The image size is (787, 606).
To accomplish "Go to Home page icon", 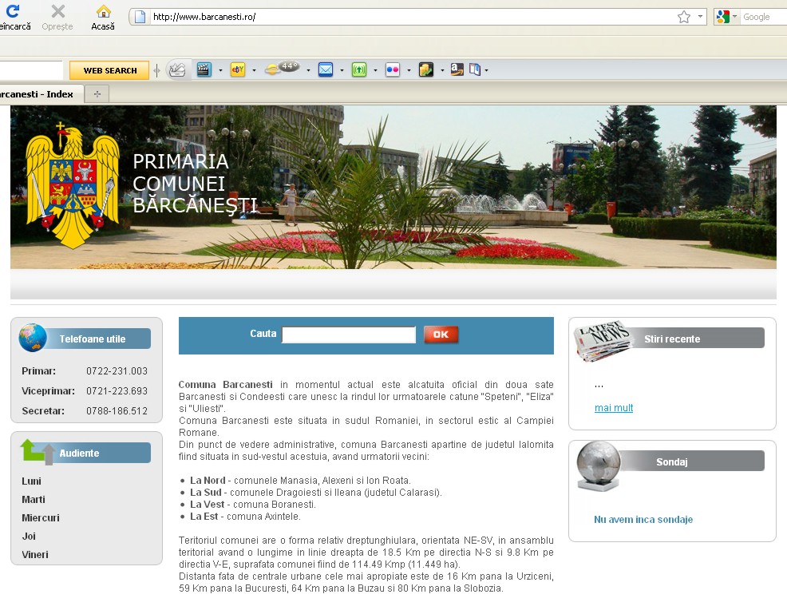I will click(x=103, y=12).
